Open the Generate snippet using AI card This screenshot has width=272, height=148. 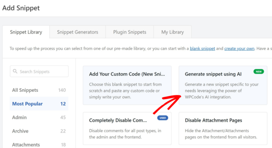223,85
